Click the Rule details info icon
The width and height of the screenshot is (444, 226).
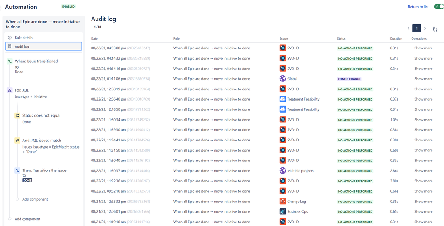(10, 38)
